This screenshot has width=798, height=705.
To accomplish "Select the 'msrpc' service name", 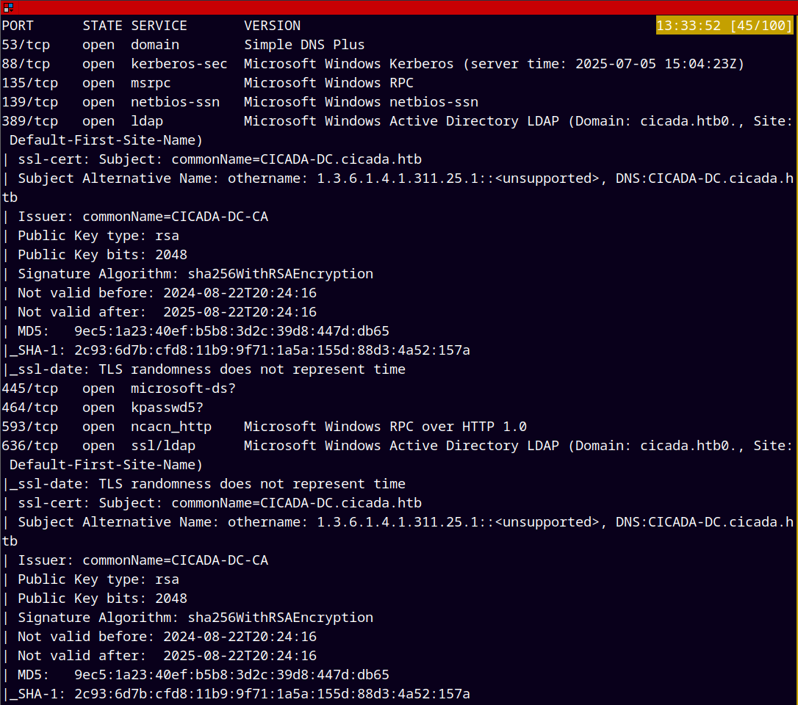I will click(151, 83).
